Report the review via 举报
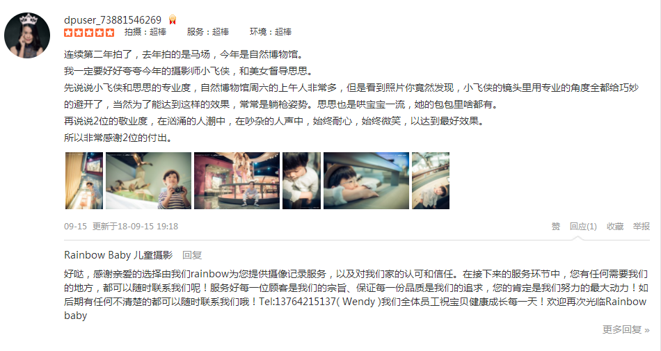Viewport: 661px width, 351px height. coord(642,227)
